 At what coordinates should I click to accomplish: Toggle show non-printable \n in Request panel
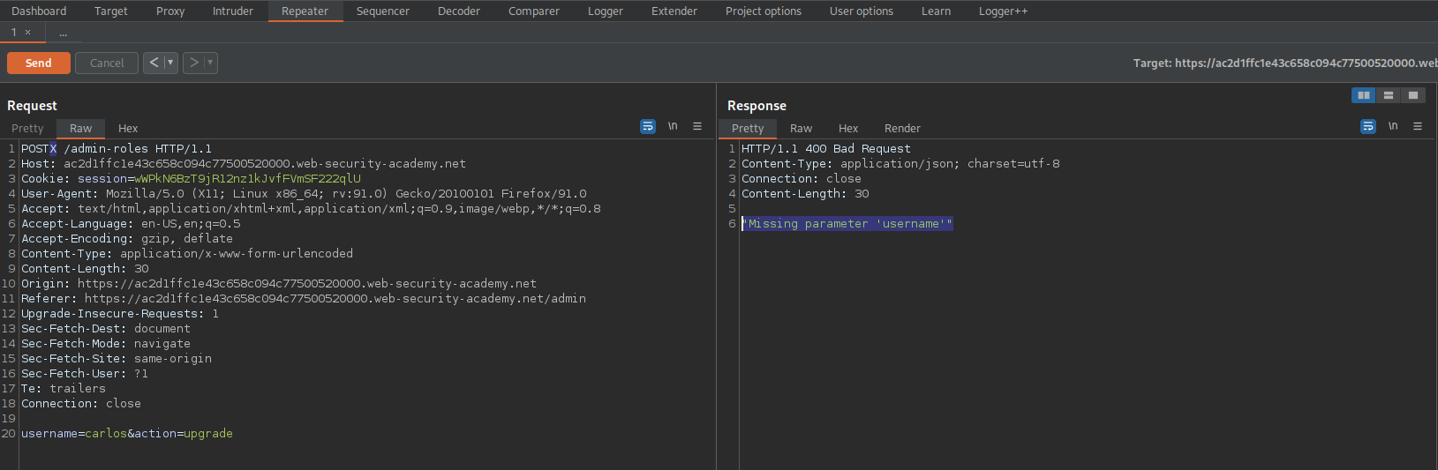click(x=673, y=127)
